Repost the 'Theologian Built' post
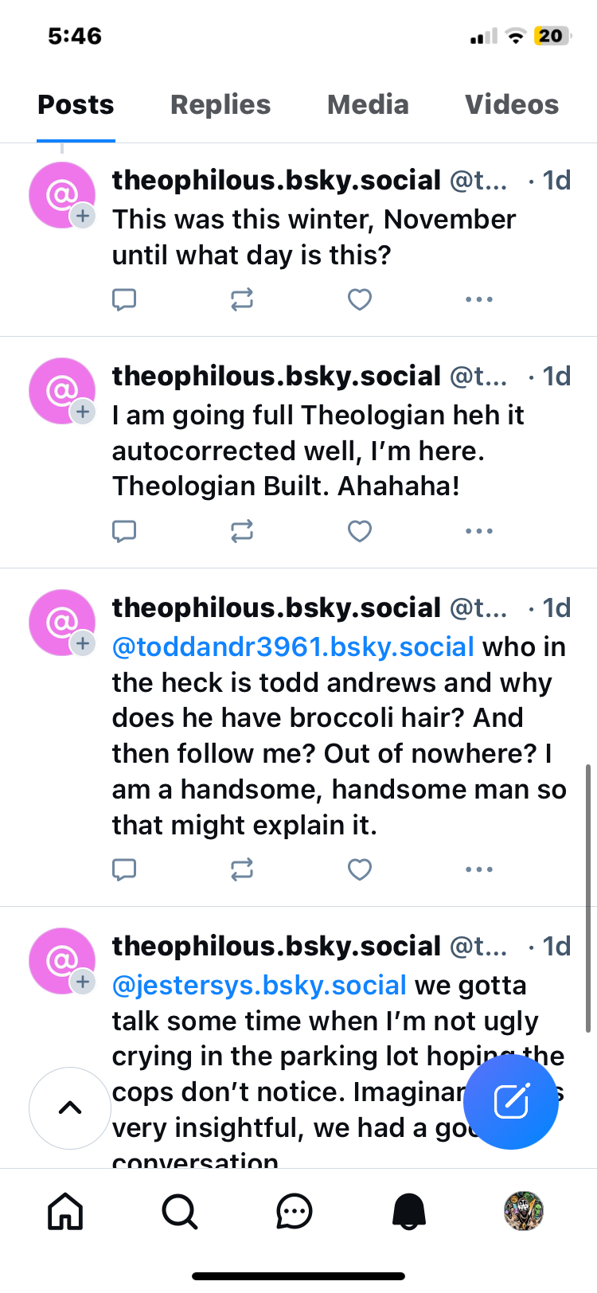This screenshot has height=1293, width=597. pyautogui.click(x=242, y=531)
